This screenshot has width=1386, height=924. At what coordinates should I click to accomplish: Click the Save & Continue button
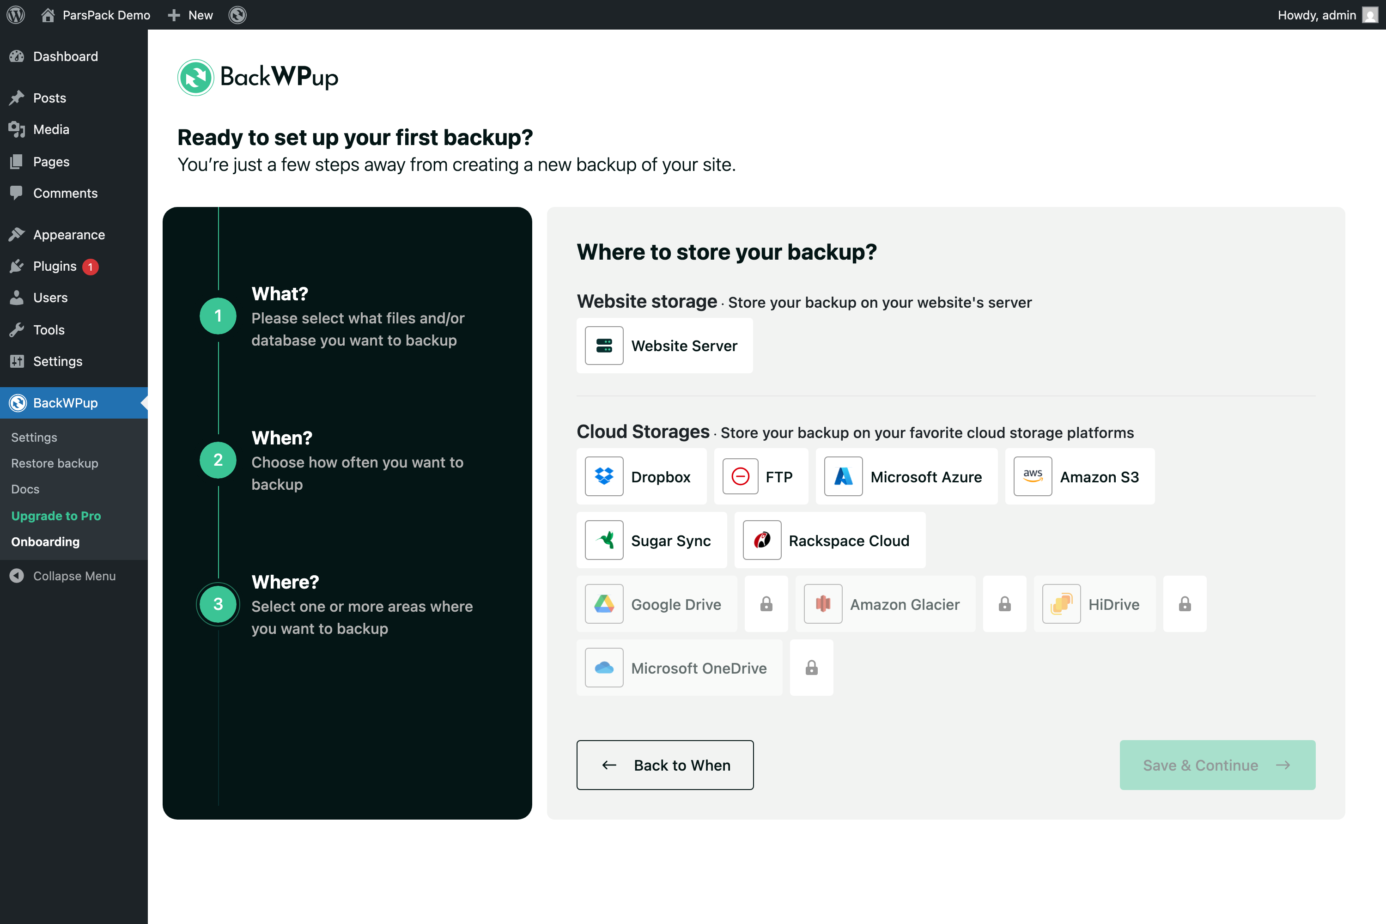pos(1217,765)
